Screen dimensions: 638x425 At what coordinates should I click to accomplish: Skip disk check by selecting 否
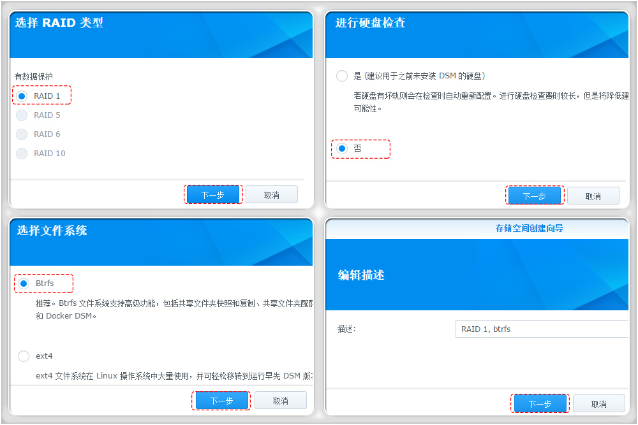[341, 148]
